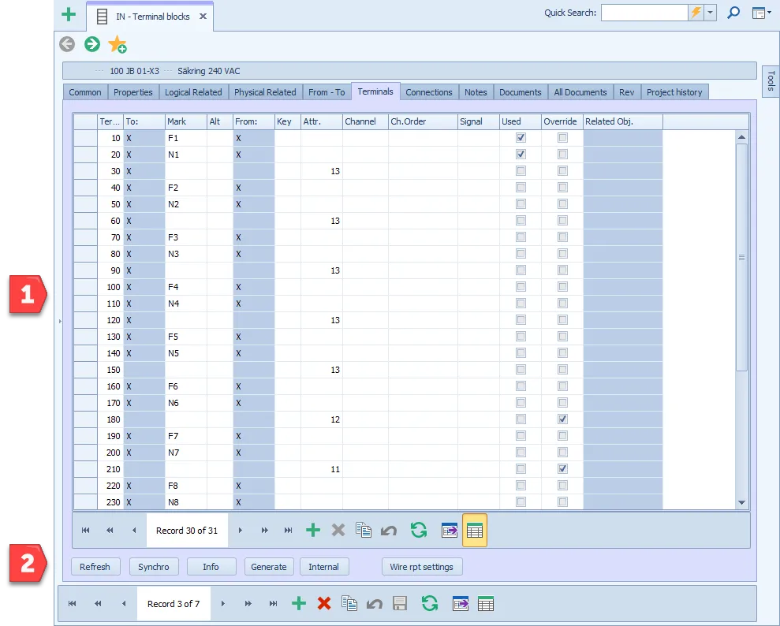Delete record with red X in bottom navigator
This screenshot has height=626, width=780.
[324, 604]
